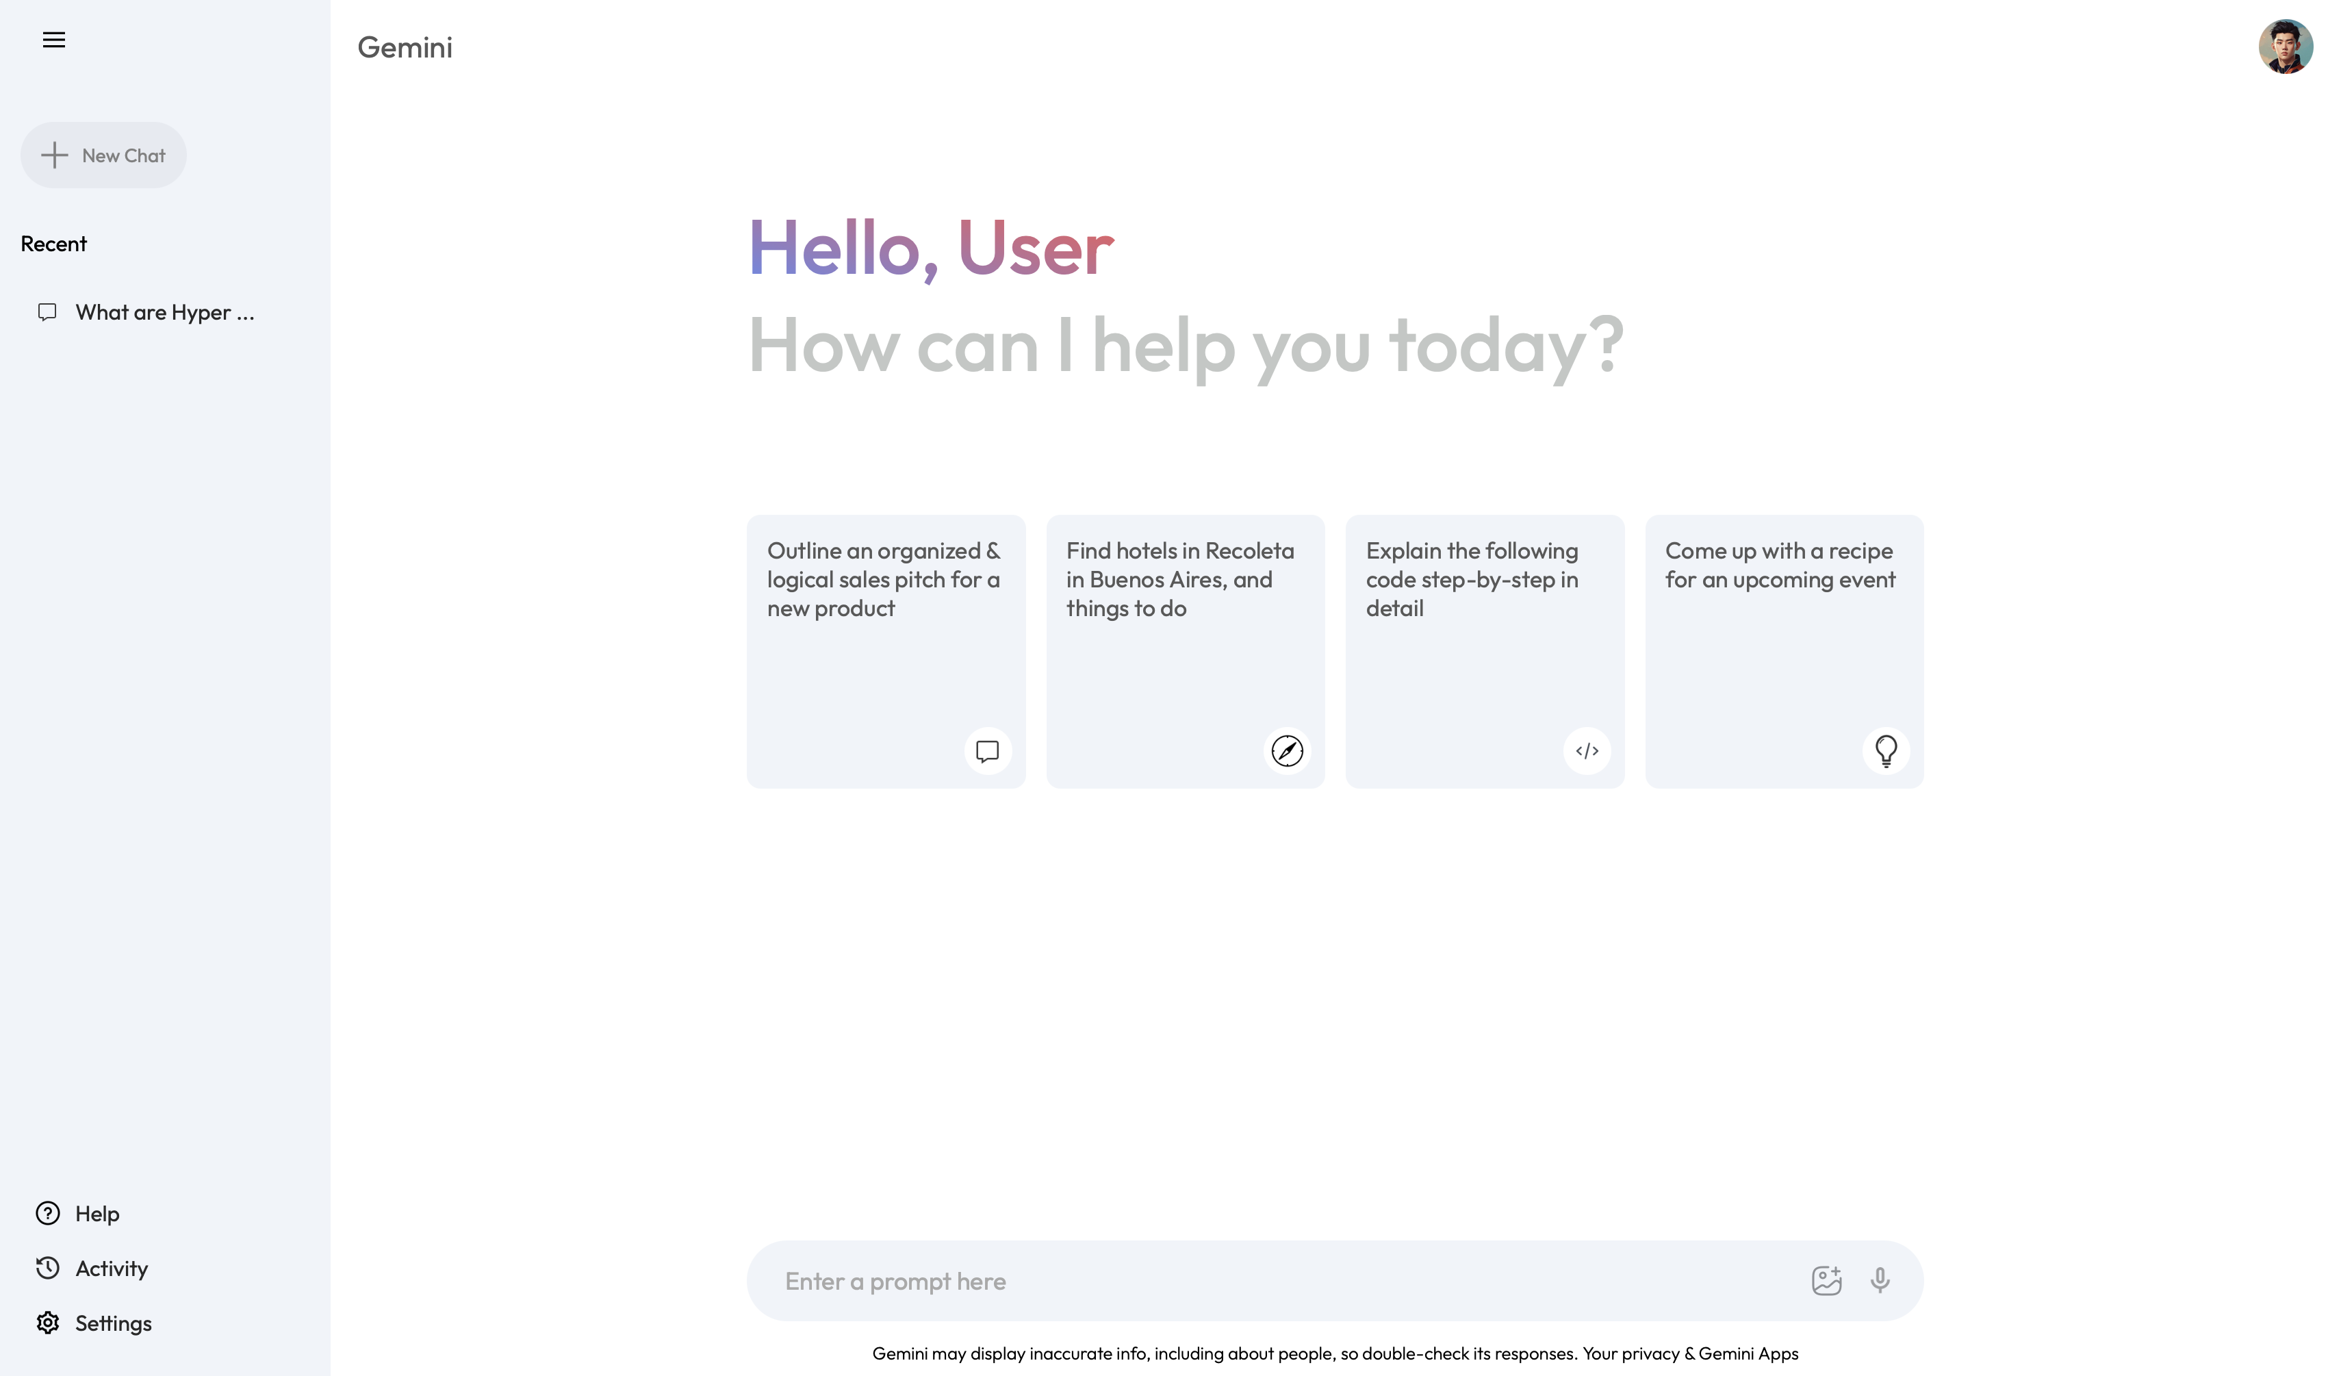Viewport: 2341px width, 1376px height.
Task: Click chat bubble icon on sales pitch card
Action: pos(988,751)
